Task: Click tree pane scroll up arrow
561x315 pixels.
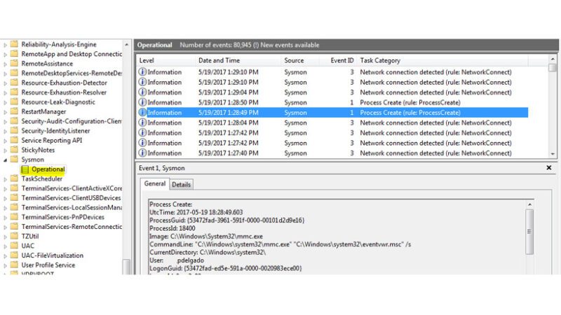Action: (126, 45)
